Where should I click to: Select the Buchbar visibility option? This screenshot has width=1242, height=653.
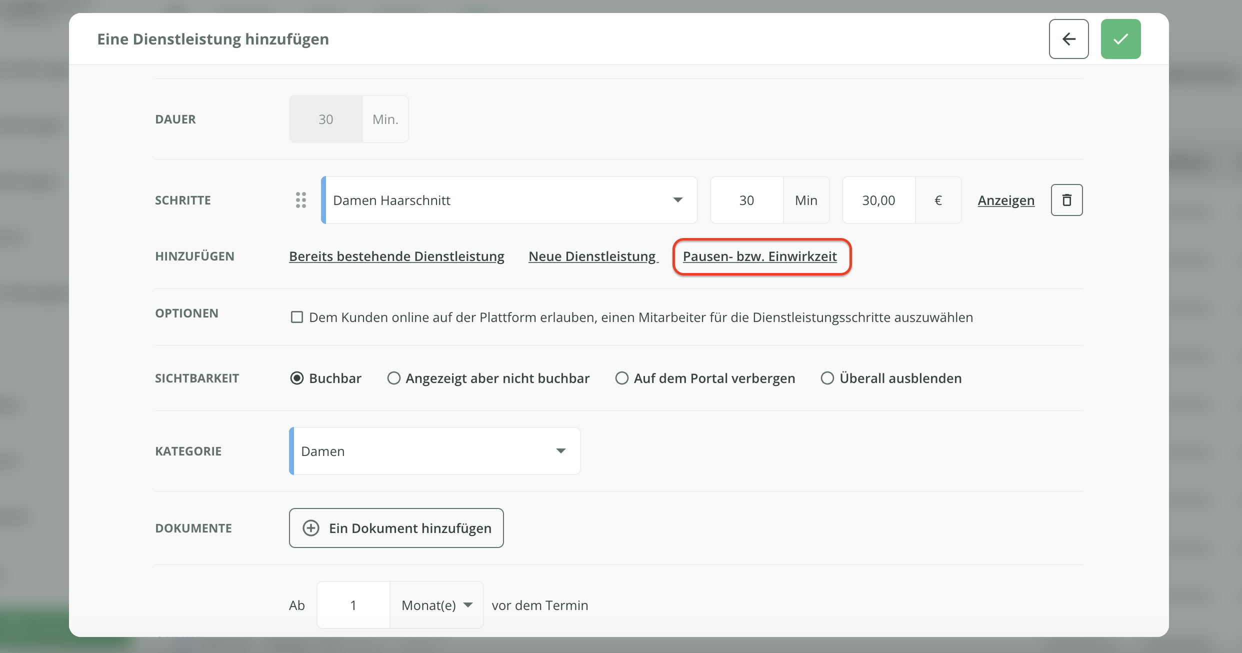pos(297,378)
